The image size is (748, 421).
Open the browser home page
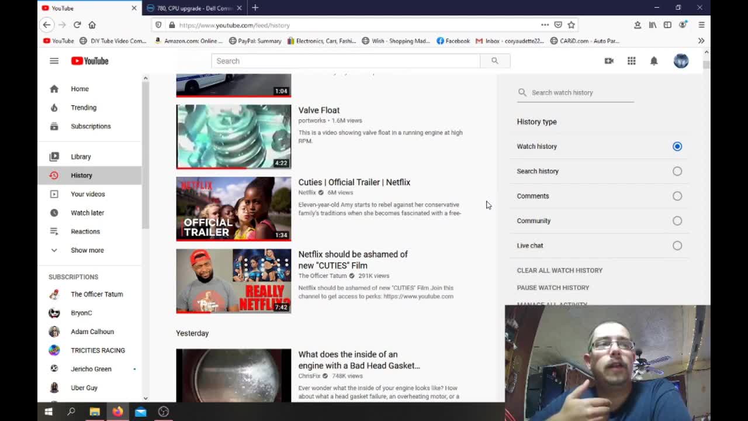(x=92, y=25)
